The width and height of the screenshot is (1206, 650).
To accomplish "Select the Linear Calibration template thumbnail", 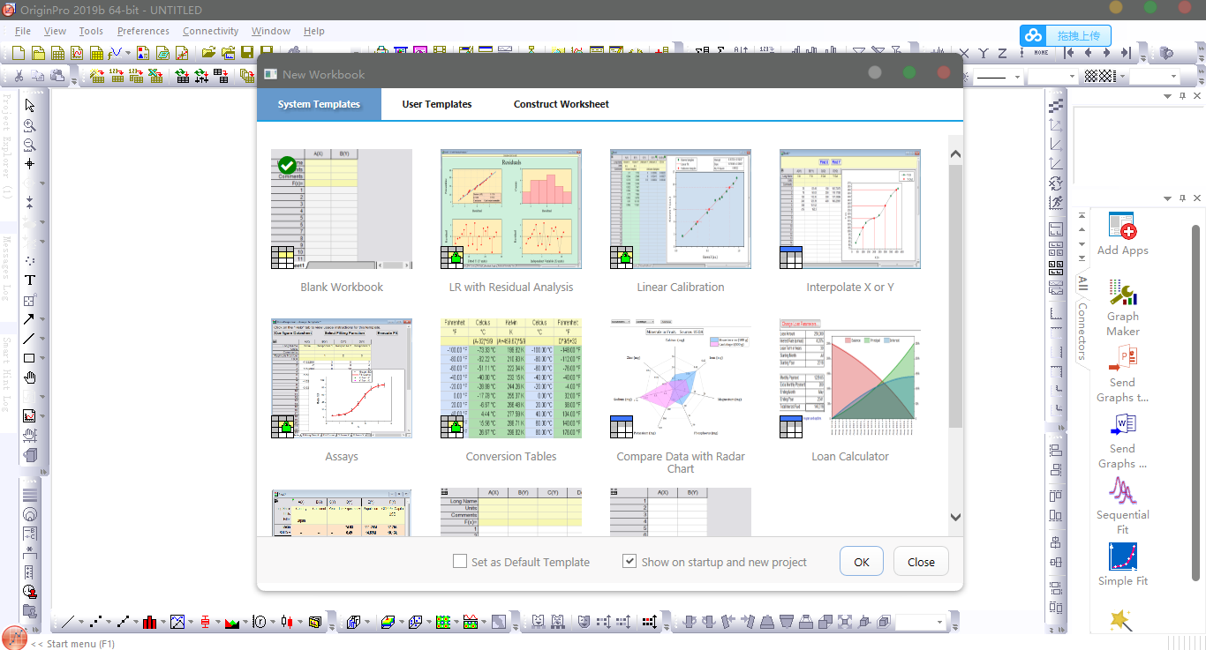I will tap(680, 209).
